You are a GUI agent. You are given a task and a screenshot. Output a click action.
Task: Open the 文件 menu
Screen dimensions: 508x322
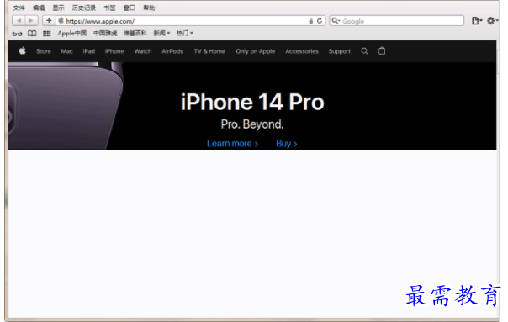[x=19, y=8]
